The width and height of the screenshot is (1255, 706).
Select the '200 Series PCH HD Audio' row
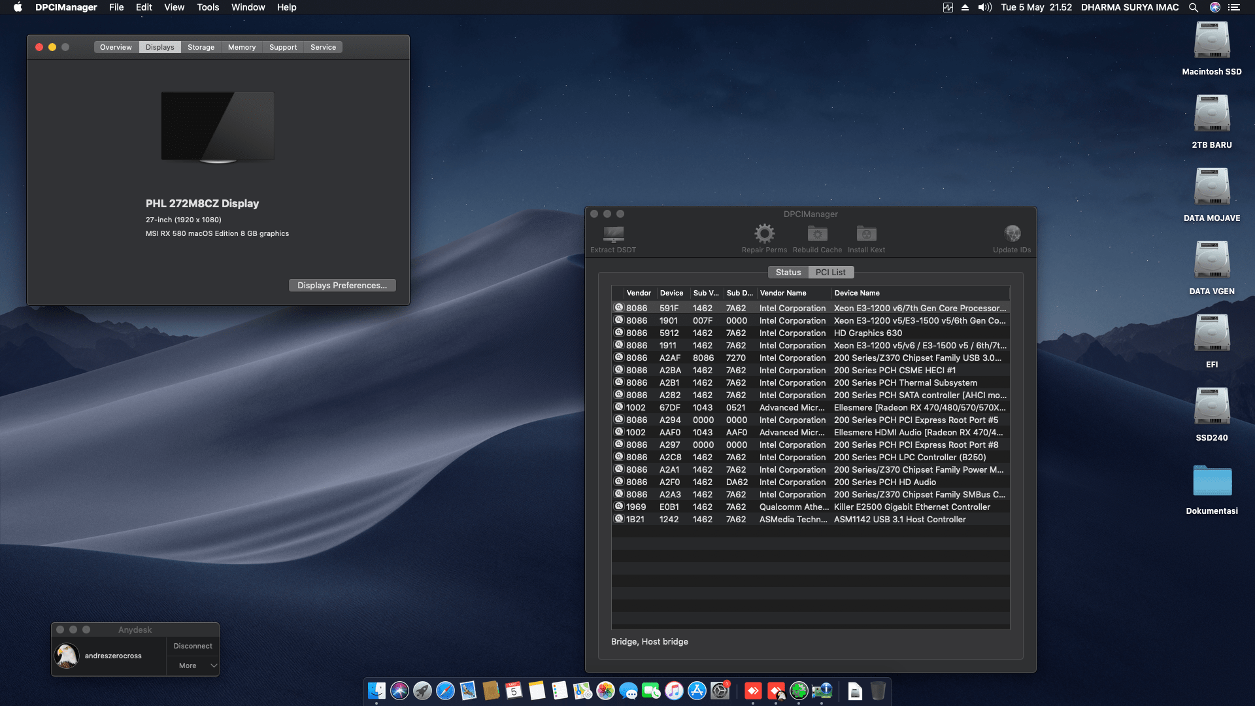811,482
